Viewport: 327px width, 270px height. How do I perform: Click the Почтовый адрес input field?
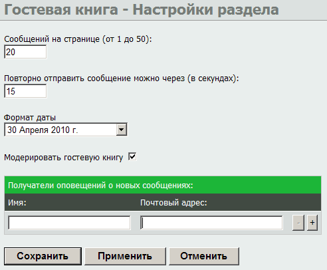(211, 223)
